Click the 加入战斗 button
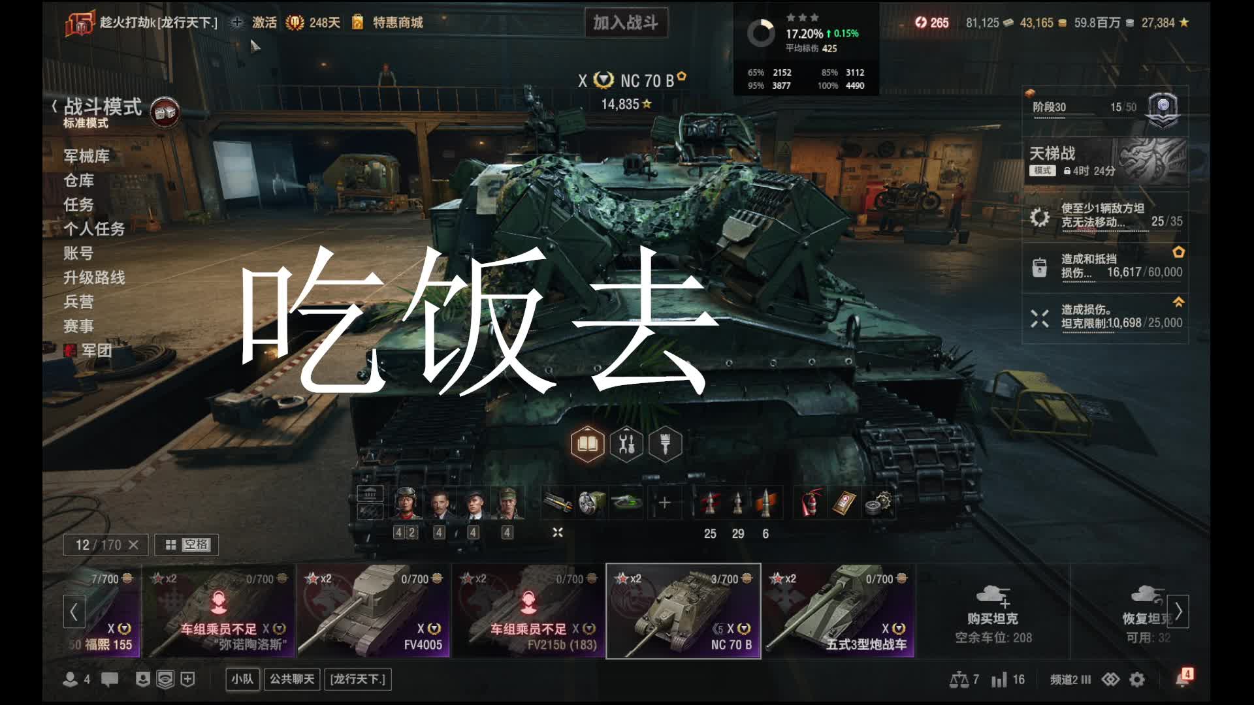 pos(626,23)
